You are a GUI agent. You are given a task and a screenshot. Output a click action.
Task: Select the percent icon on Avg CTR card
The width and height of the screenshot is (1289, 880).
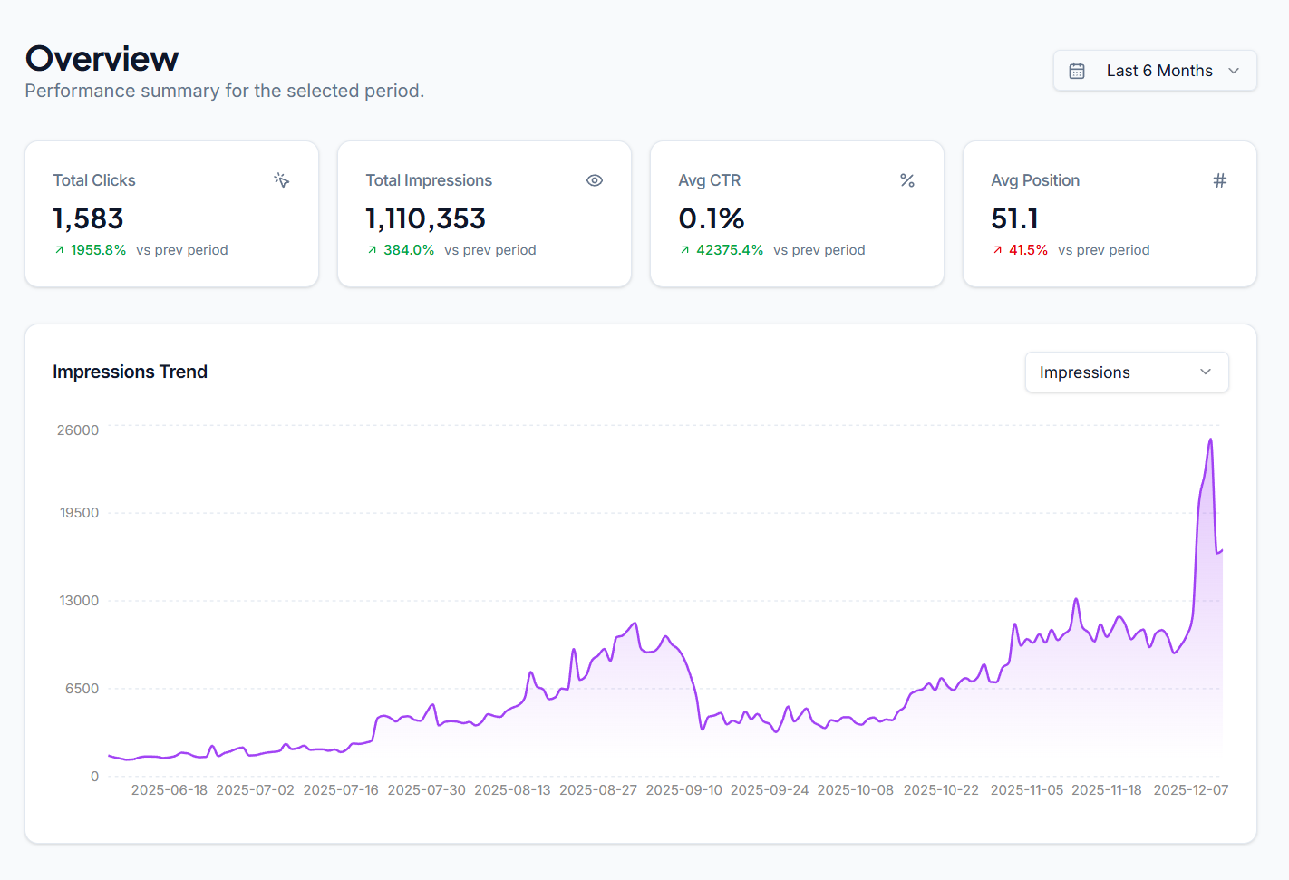click(907, 180)
